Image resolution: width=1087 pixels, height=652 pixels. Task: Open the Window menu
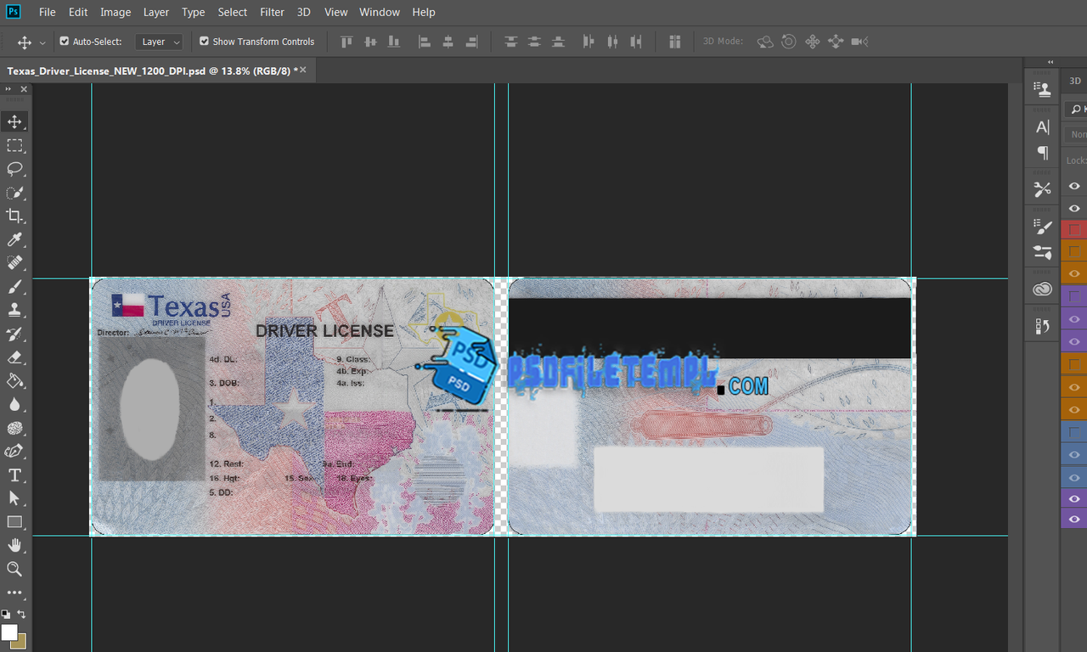pyautogui.click(x=380, y=12)
